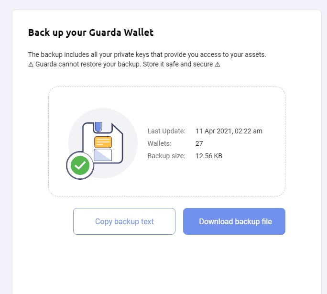Screen dimensions: 327x294
Task: Click the Copy backup text button
Action: coord(124,221)
